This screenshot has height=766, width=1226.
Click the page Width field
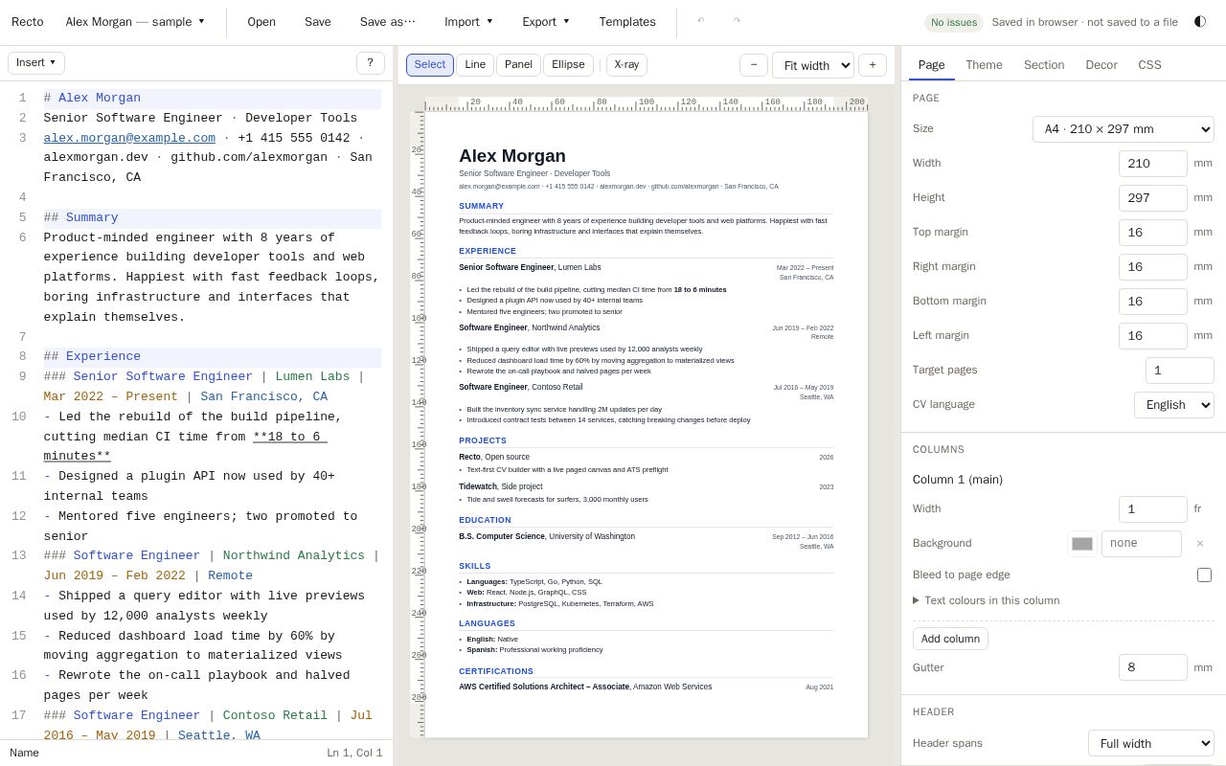1153,164
